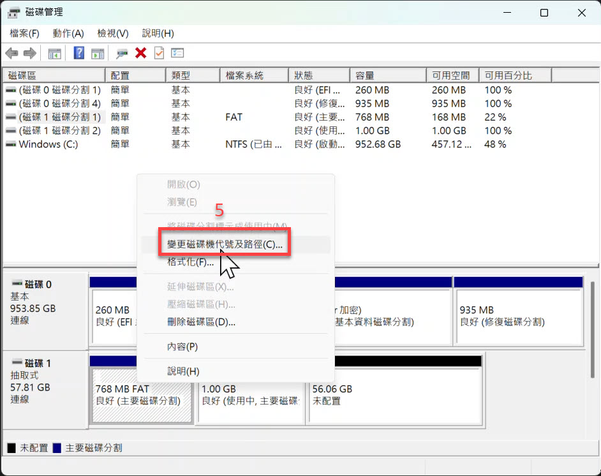Image resolution: width=601 pixels, height=476 pixels.
Task: Open help via the blue question mark icon
Action: coord(79,54)
